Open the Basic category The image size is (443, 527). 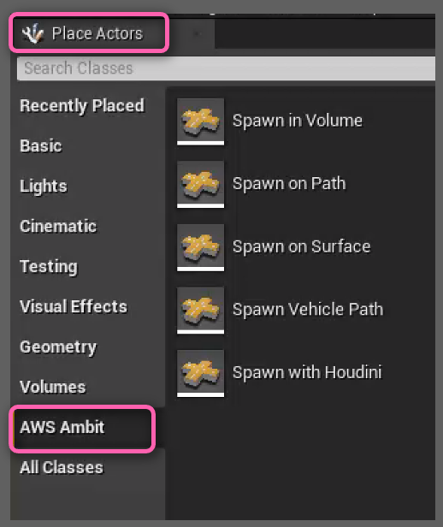(x=41, y=145)
